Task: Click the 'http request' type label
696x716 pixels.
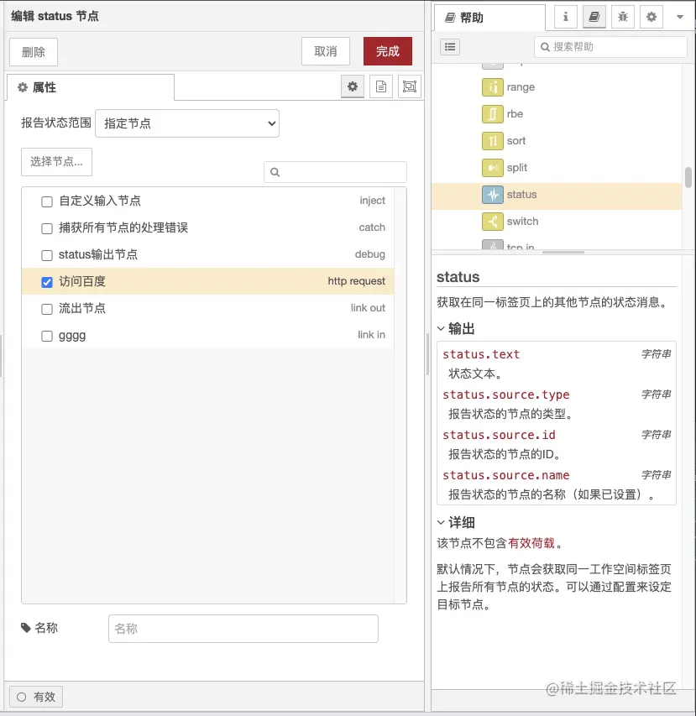Action: pyautogui.click(x=356, y=281)
